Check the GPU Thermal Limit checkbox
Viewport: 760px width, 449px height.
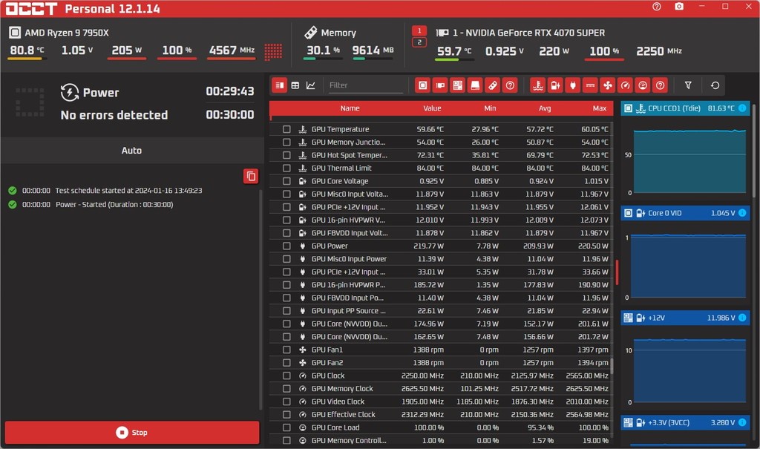[286, 168]
